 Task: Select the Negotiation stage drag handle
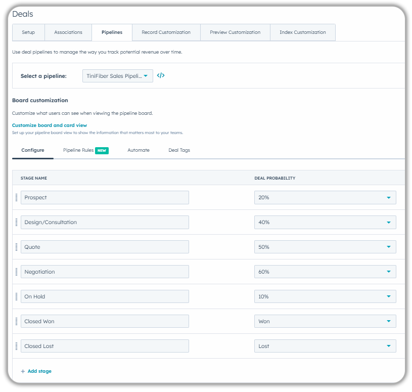pyautogui.click(x=17, y=272)
